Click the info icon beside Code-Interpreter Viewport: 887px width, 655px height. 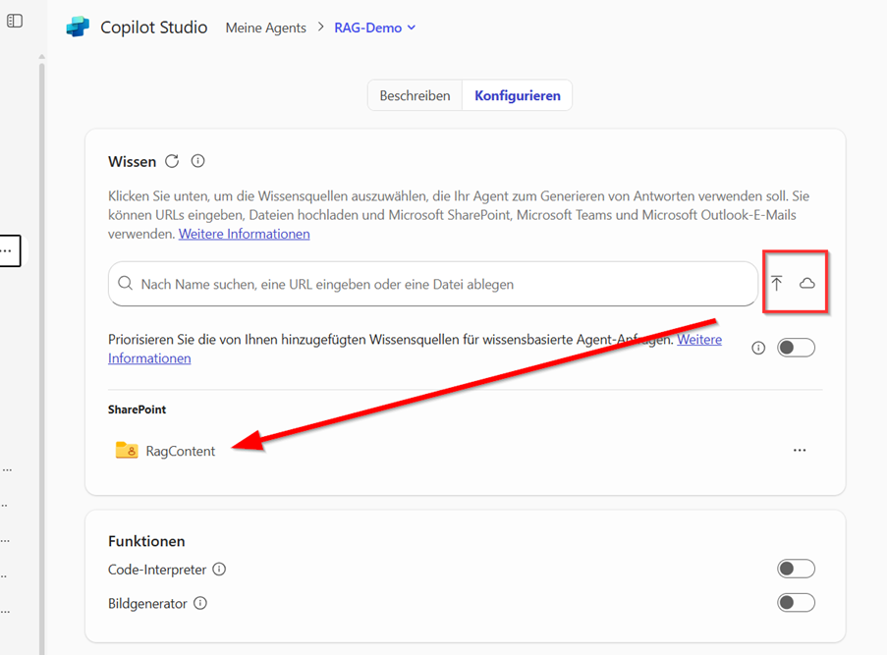pos(218,569)
